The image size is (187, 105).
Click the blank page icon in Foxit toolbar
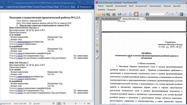tap(130, 14)
